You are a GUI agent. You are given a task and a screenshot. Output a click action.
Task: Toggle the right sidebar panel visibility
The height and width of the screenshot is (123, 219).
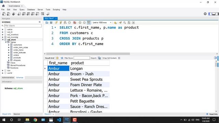click(x=217, y=14)
